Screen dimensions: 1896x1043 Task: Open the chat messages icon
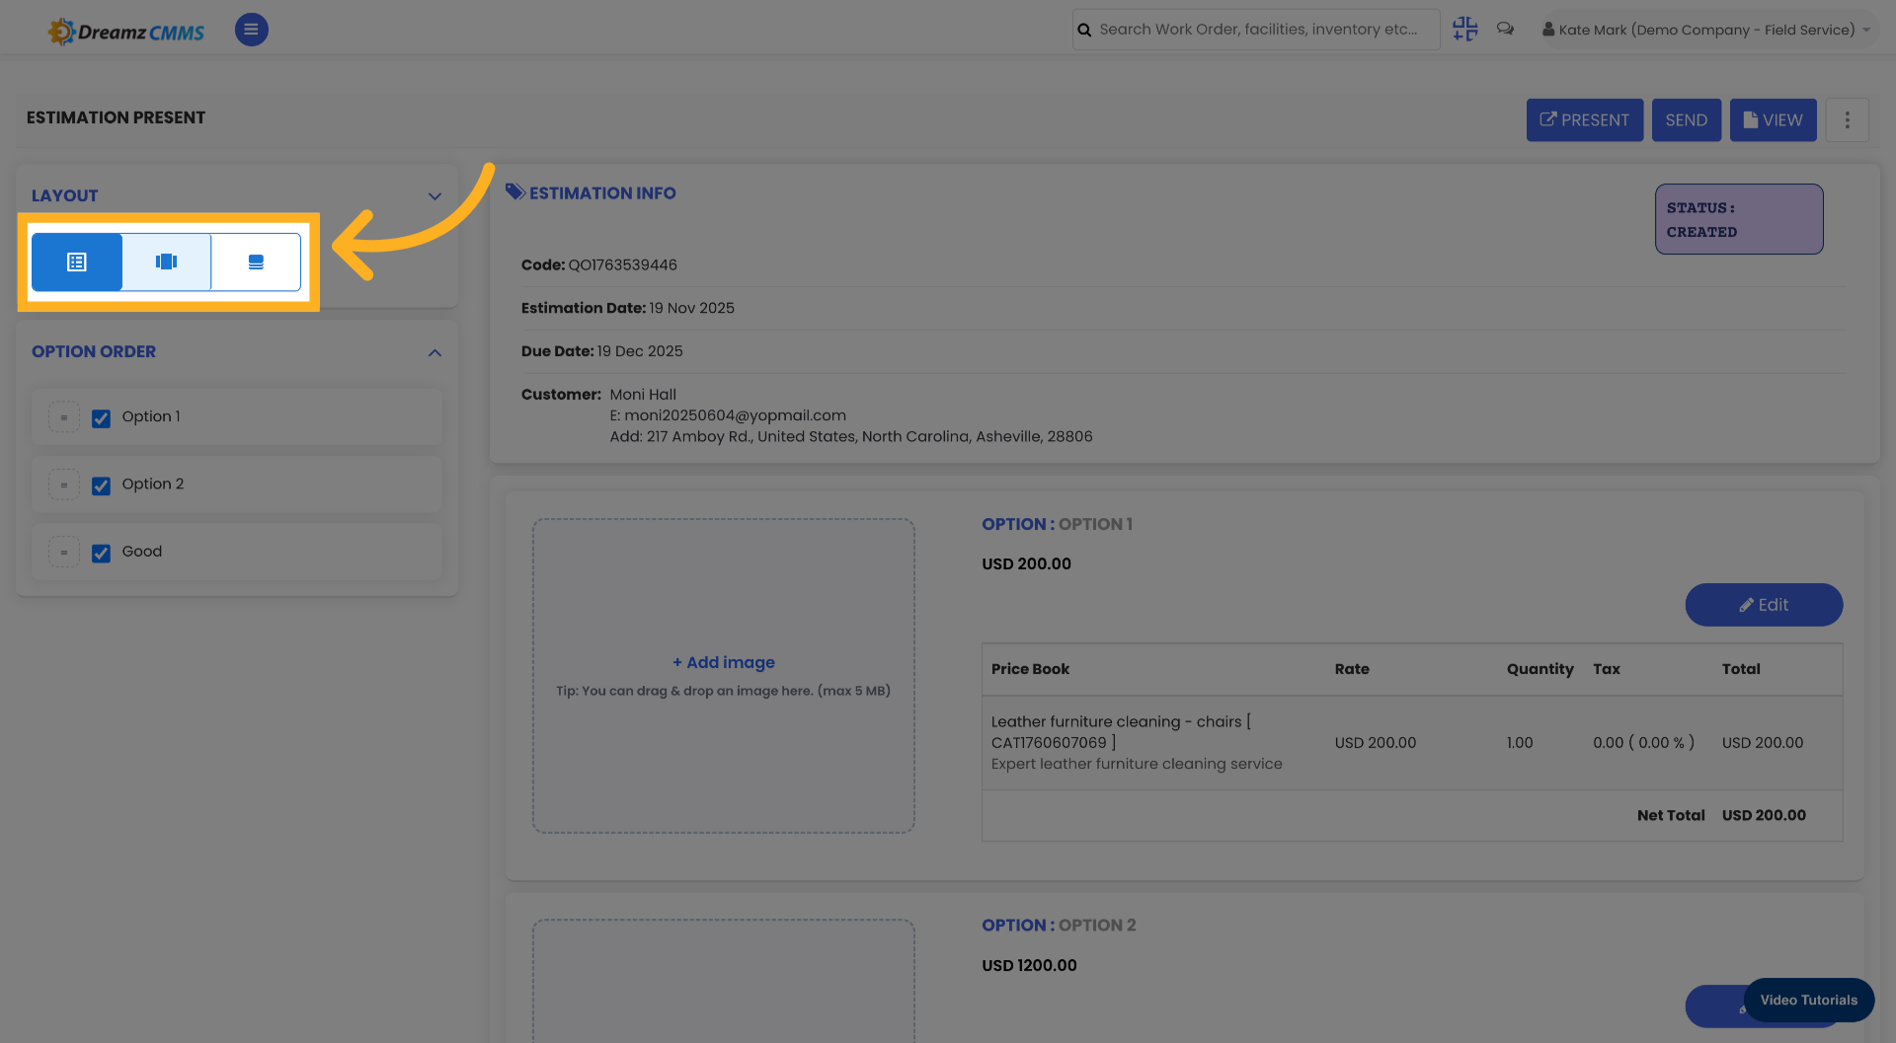point(1505,30)
